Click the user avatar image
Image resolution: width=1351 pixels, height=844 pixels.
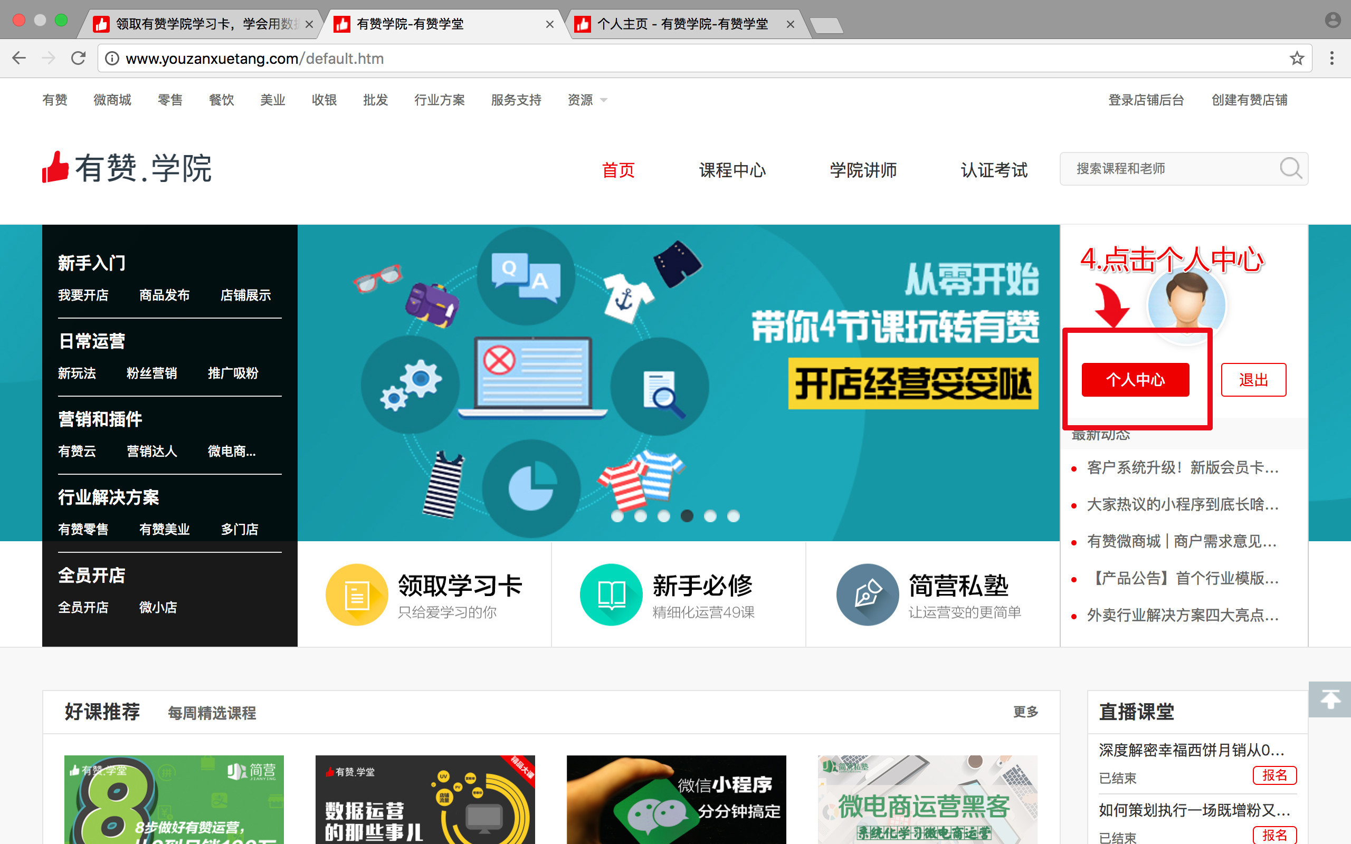click(x=1186, y=304)
